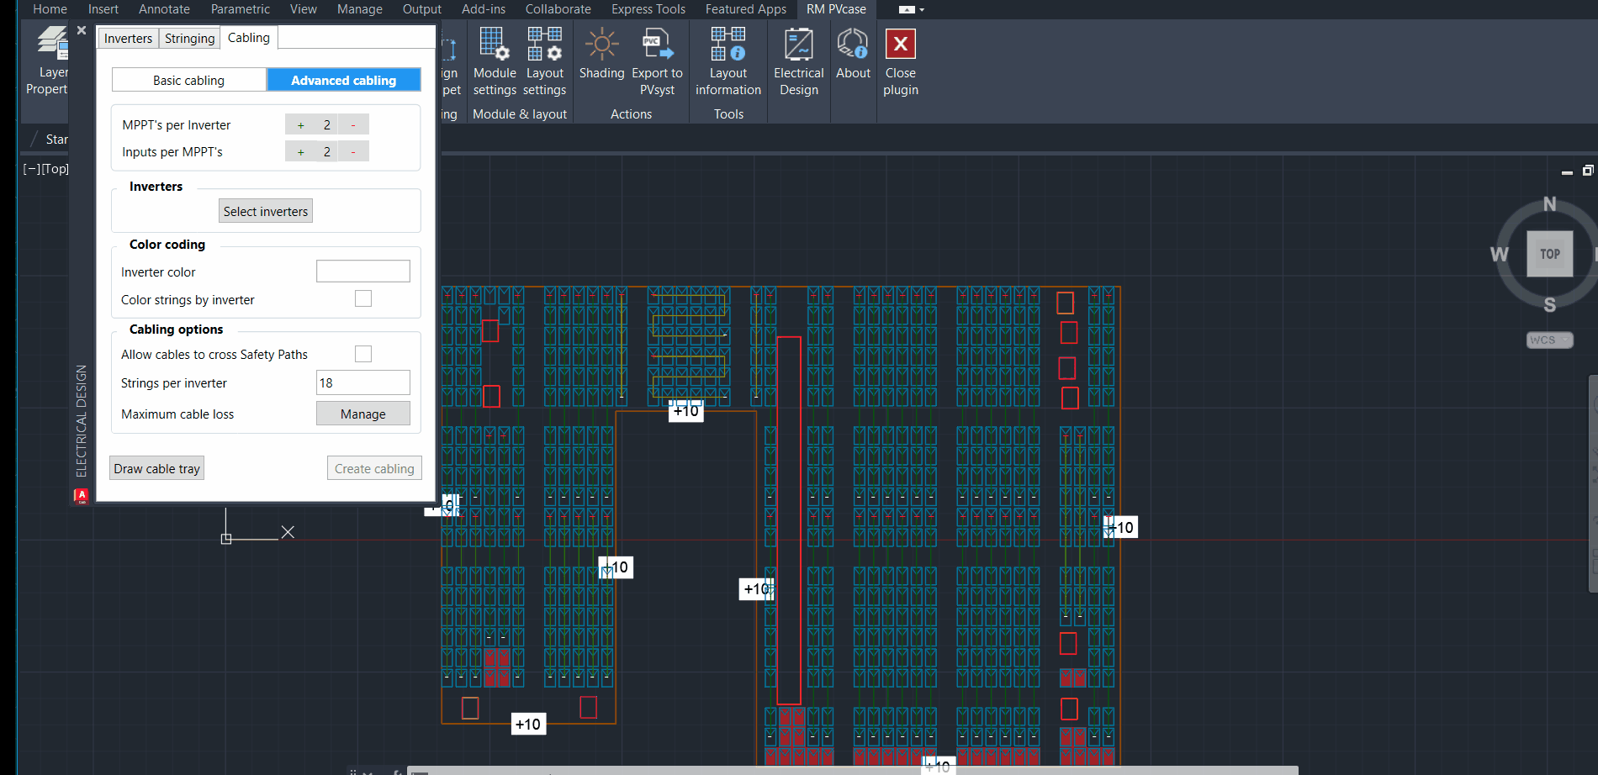1598x775 pixels.
Task: Click the +10 label at bottom left array
Action: point(528,724)
